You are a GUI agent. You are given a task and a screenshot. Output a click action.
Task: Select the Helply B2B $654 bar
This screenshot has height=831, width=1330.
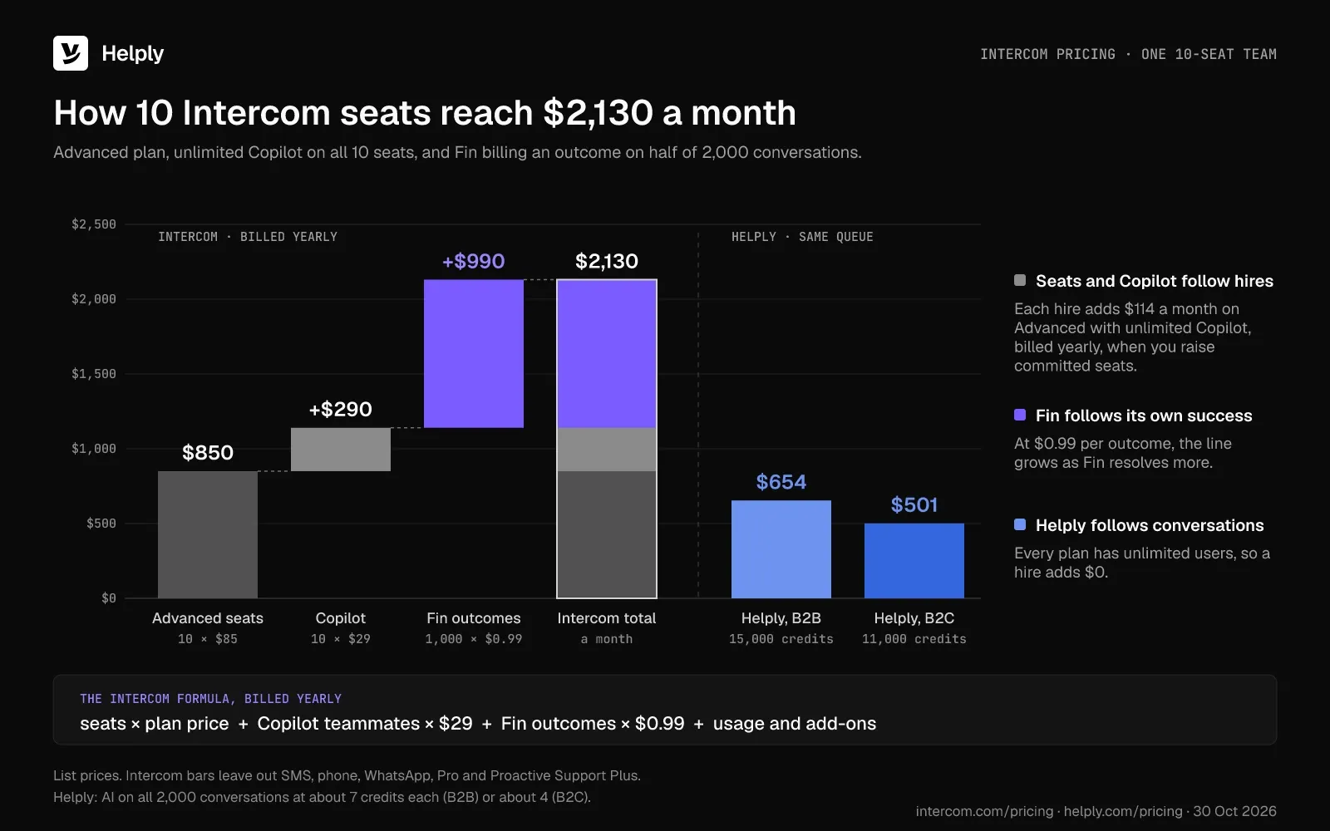pyautogui.click(x=781, y=549)
